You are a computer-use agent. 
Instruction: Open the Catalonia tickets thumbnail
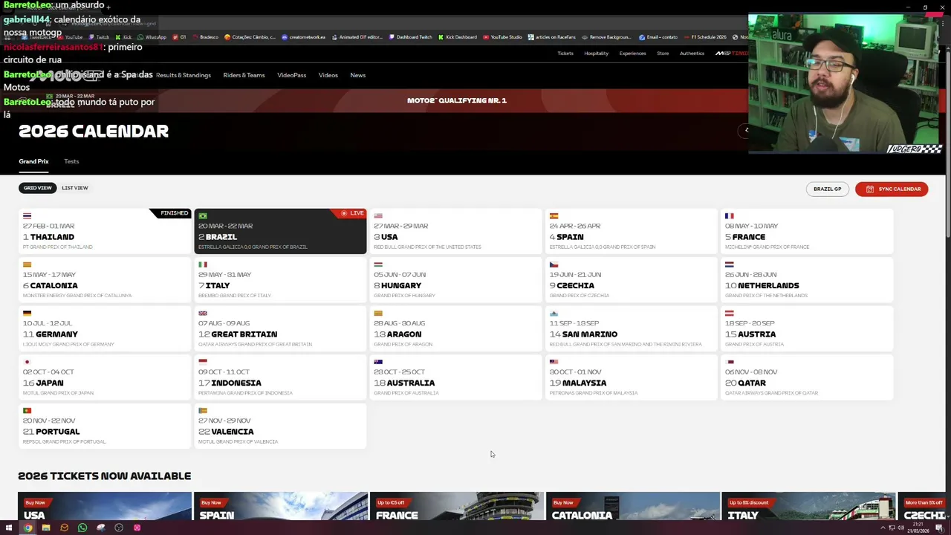[632, 506]
